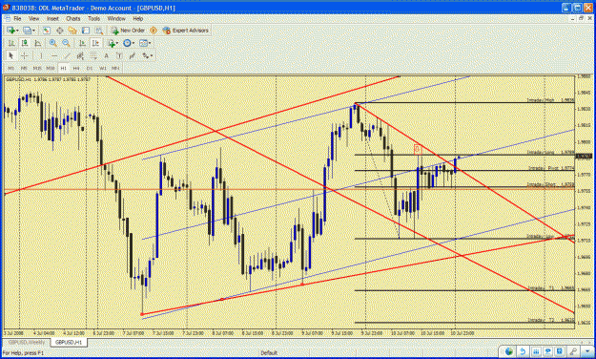Screen dimensions: 596x359
Task: Open the Window menu
Action: 116,19
